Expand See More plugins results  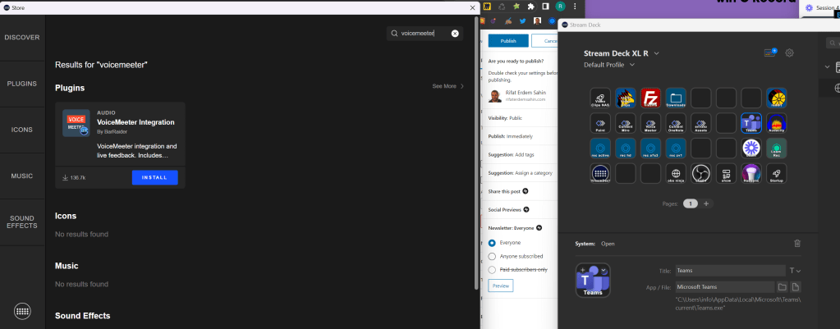tap(448, 86)
